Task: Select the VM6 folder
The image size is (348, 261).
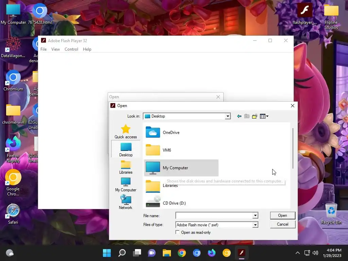Action: 158,150
